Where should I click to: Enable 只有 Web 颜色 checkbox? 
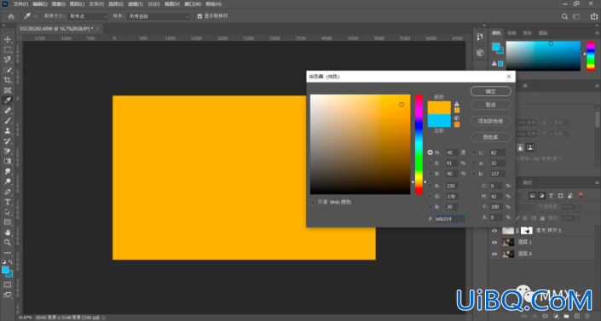coord(313,203)
